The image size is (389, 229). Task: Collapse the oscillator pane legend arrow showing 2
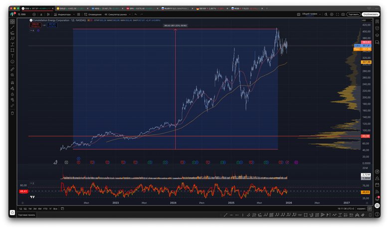coord(32,183)
